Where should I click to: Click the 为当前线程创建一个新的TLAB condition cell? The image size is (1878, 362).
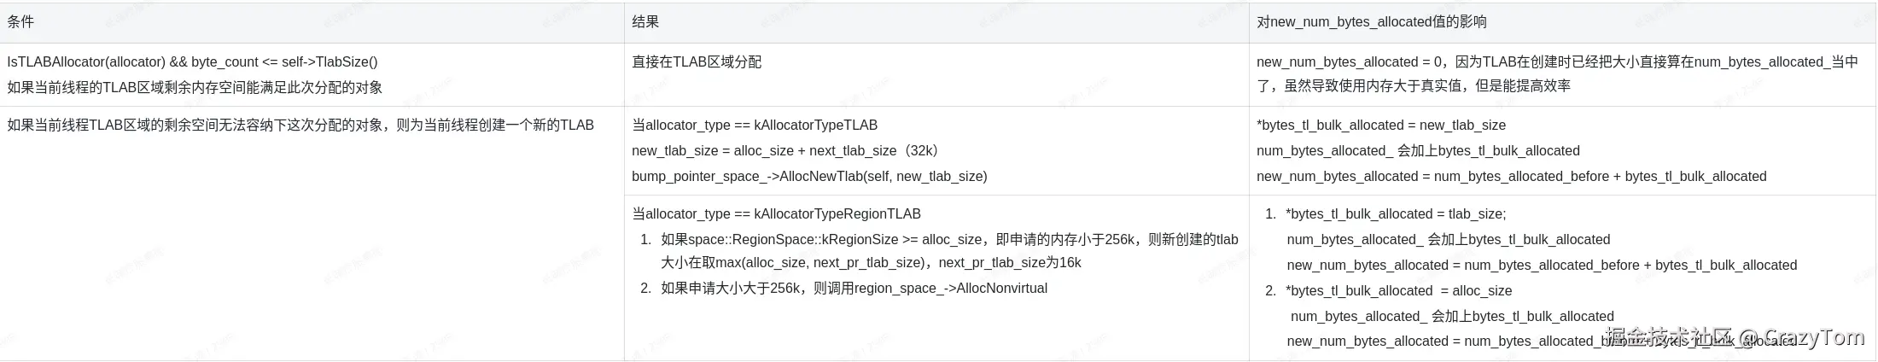pos(300,126)
